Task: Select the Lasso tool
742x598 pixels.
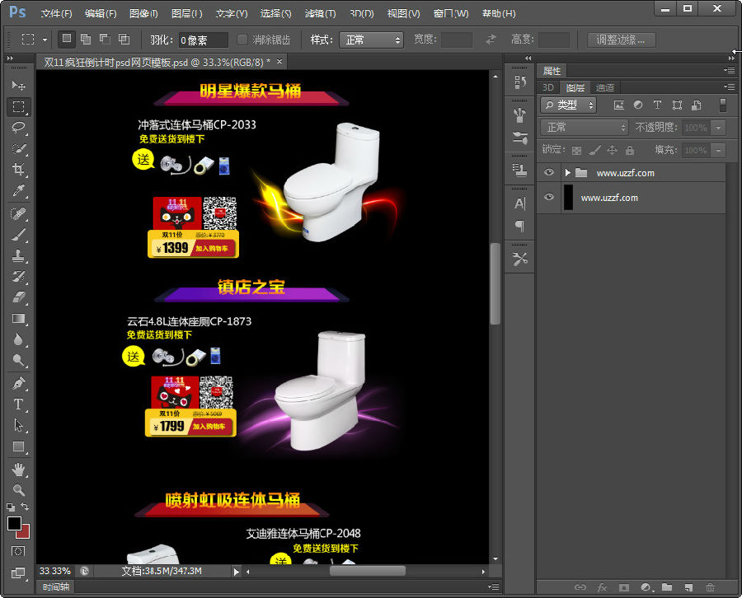Action: (x=18, y=128)
